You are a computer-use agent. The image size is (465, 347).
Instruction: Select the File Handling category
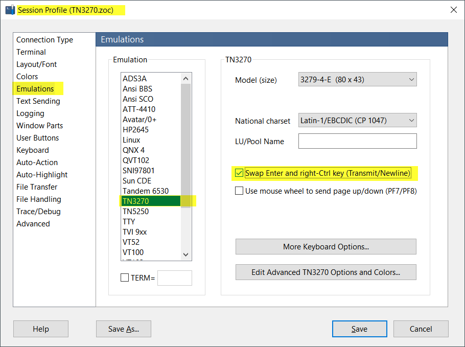pyautogui.click(x=38, y=199)
